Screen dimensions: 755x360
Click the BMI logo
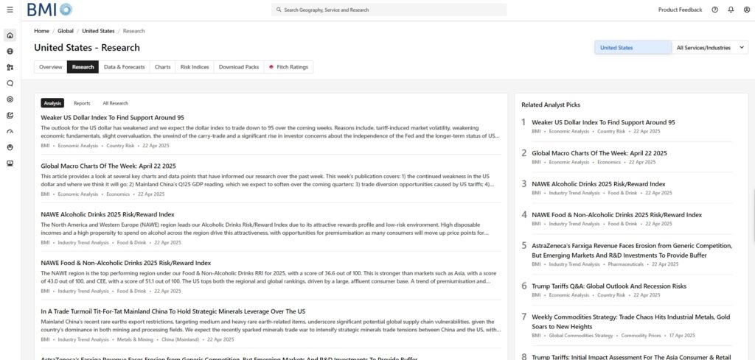[50, 10]
